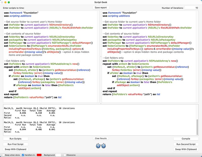202x157 pixels.
Task: Click the Number of iterations field
Action: (x=192, y=8)
